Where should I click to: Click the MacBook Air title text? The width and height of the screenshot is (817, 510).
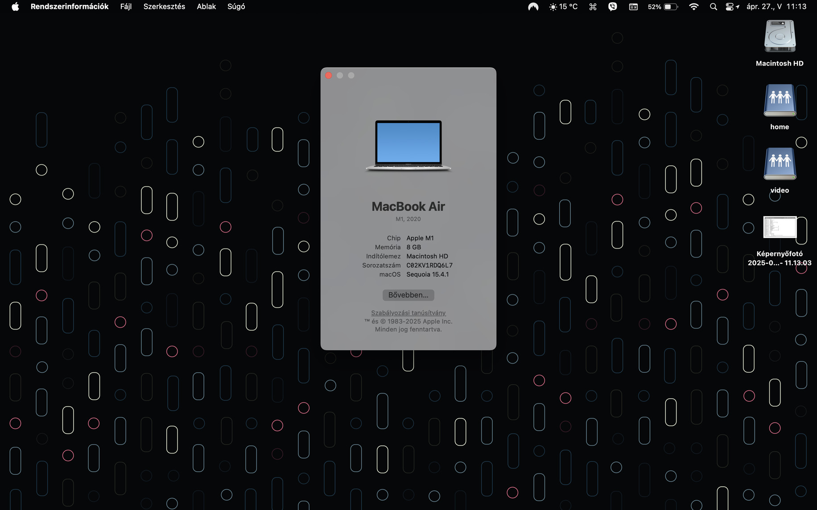[x=408, y=206]
